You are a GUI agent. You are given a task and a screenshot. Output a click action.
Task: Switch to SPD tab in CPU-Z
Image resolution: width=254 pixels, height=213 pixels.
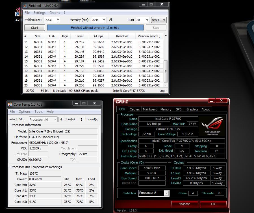click(179, 109)
